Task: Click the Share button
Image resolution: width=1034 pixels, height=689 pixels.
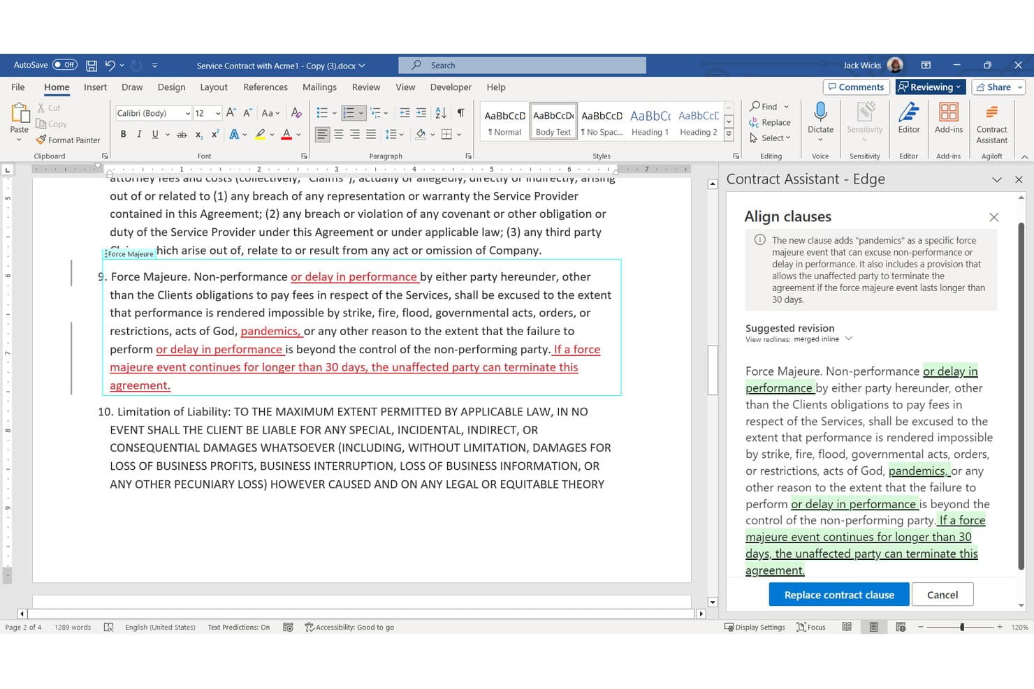Action: (998, 87)
